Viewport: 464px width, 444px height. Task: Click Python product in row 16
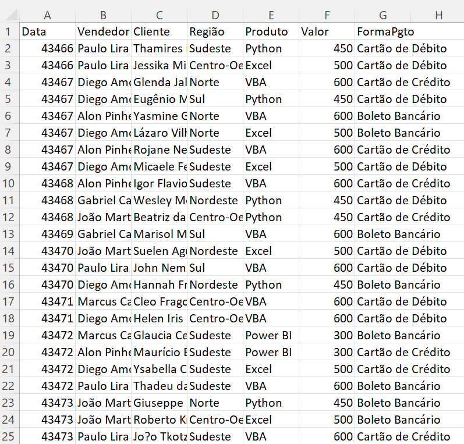(271, 285)
